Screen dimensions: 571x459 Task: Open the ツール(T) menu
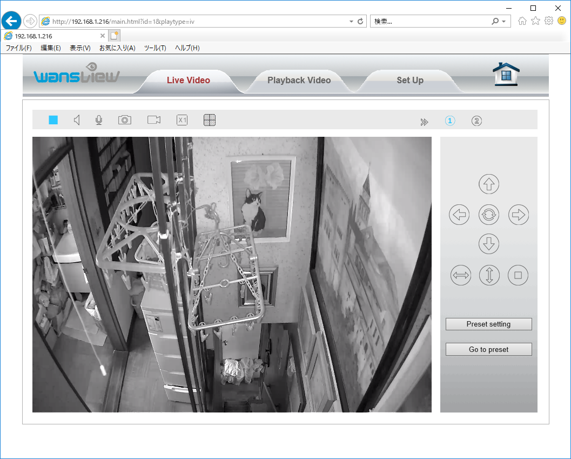155,48
